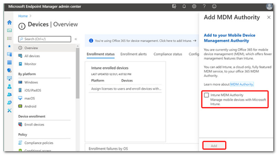Open the MDM Authority learn more link
The width and height of the screenshot is (277, 155).
[242, 84]
